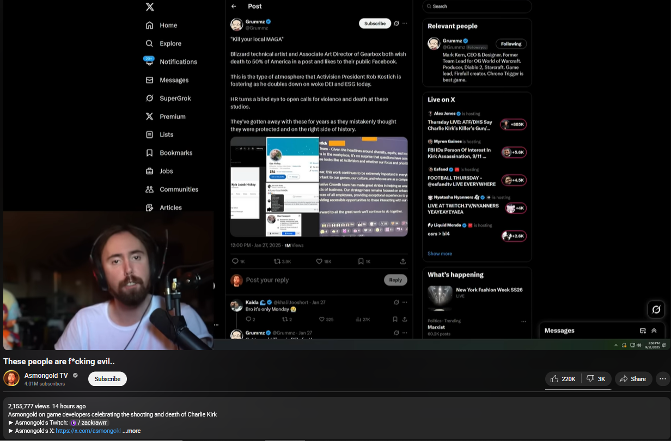Open Jobs in the X sidebar
This screenshot has width=671, height=441.
click(x=159, y=171)
